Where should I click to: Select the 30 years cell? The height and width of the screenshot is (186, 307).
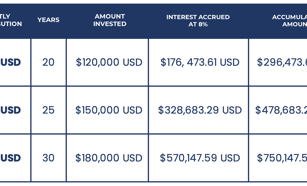click(48, 158)
